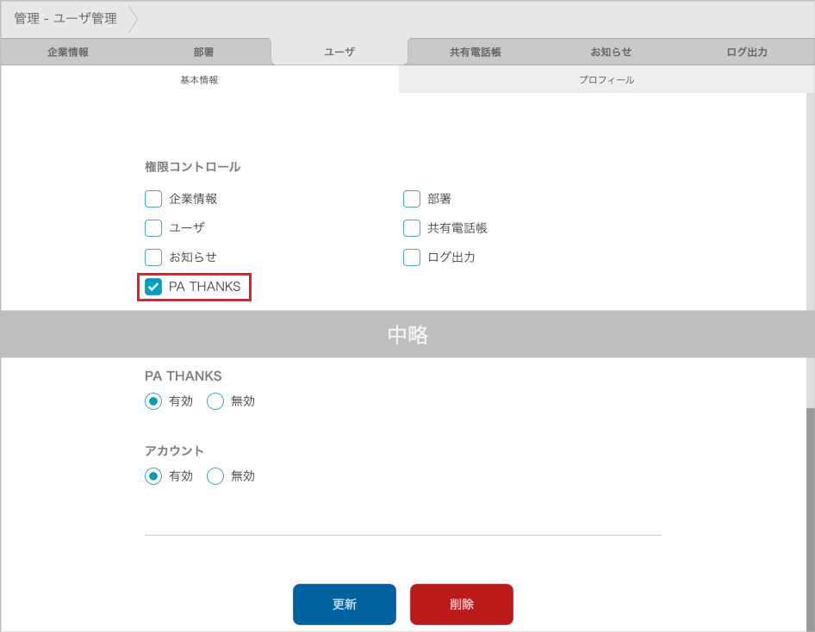Open the 企業情報 tab
The width and height of the screenshot is (815, 632).
pos(68,52)
